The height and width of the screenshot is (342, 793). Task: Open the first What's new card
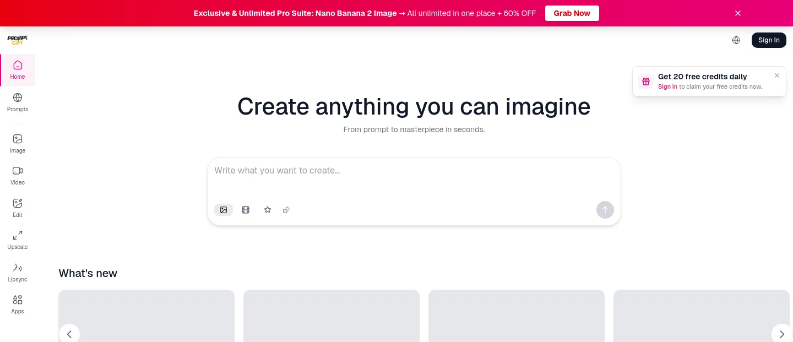(x=146, y=316)
